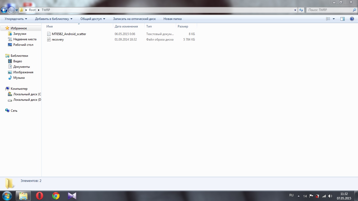Show hidden tray icons arrow
This screenshot has height=201, width=358.
pos(299,196)
